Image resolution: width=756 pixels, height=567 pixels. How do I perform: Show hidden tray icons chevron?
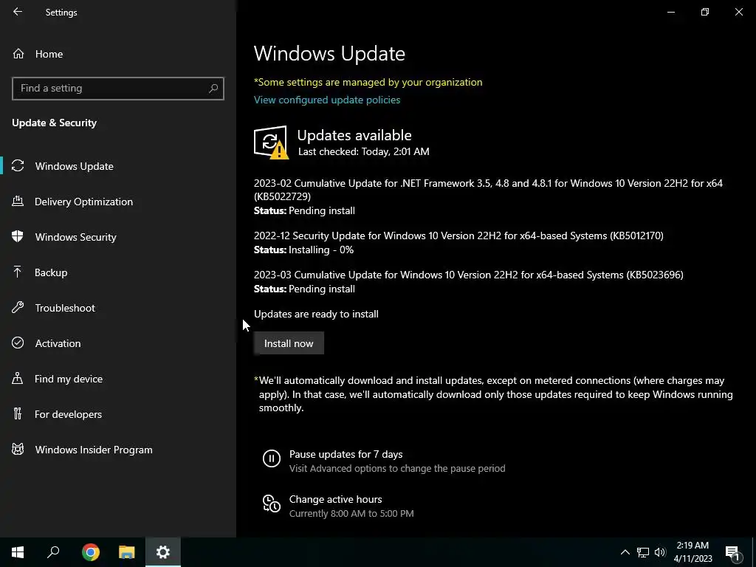click(x=625, y=552)
